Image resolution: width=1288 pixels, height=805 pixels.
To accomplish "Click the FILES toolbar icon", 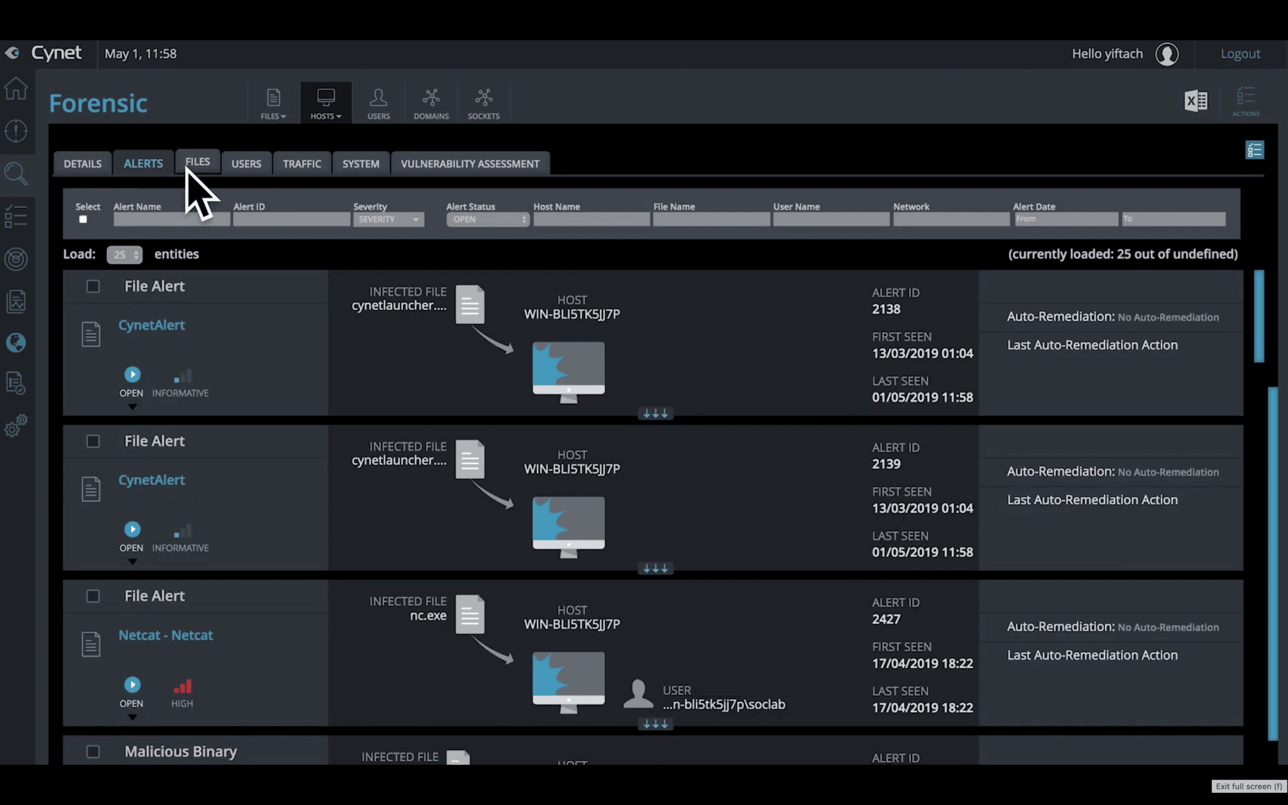I will pos(274,102).
